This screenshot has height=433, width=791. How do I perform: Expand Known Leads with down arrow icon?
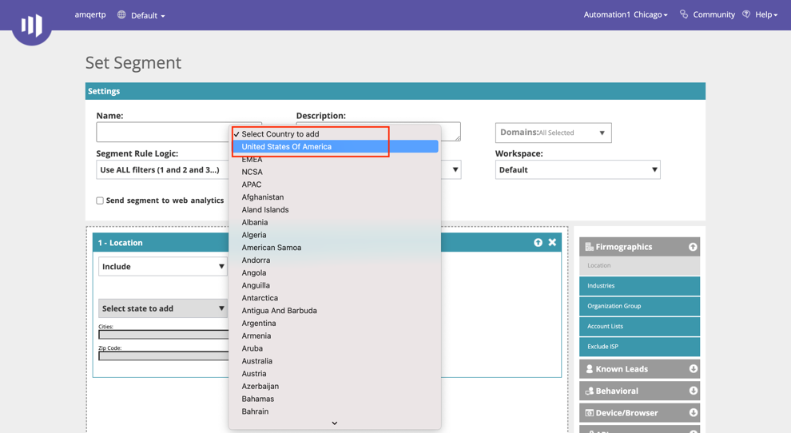693,369
